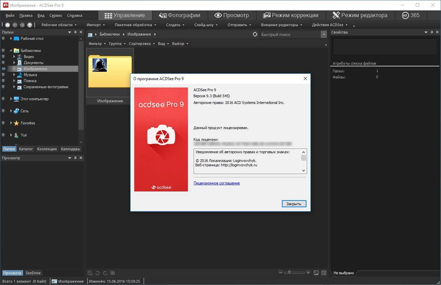Go back with the left arrow icon
Viewport: 441px width, 285px height.
(15, 25)
